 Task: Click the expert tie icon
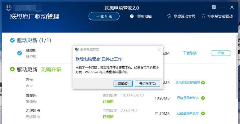203,16
